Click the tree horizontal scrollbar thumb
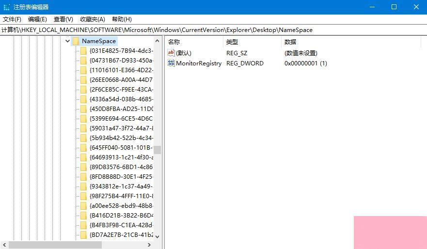Viewport: 427px width, 249px height. click(x=55, y=245)
